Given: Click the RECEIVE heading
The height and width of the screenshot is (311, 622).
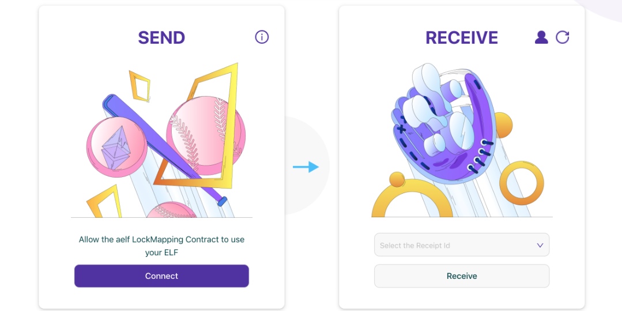Looking at the screenshot, I should (461, 38).
